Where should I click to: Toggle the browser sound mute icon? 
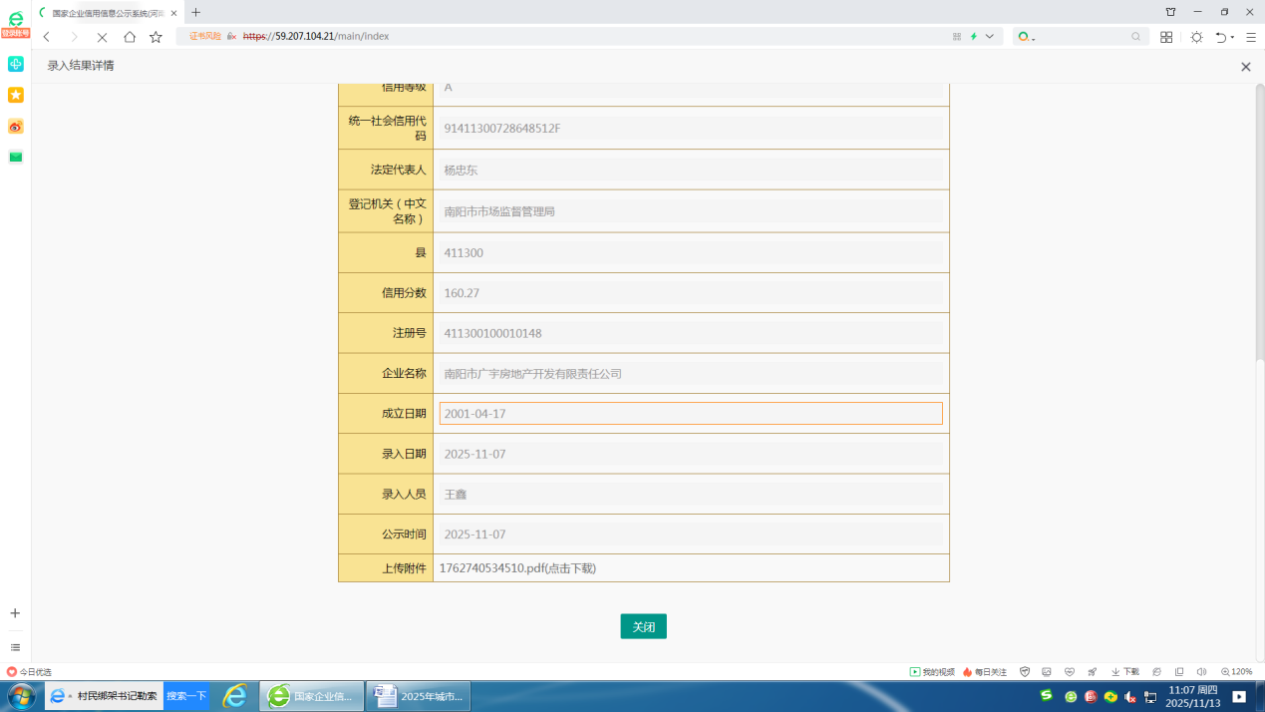1201,672
